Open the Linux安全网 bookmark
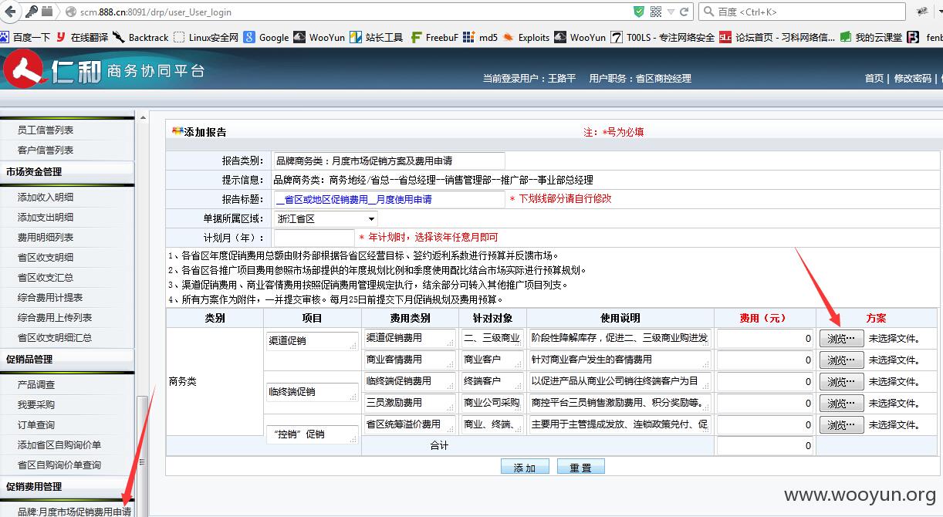The height and width of the screenshot is (517, 943). [x=206, y=37]
